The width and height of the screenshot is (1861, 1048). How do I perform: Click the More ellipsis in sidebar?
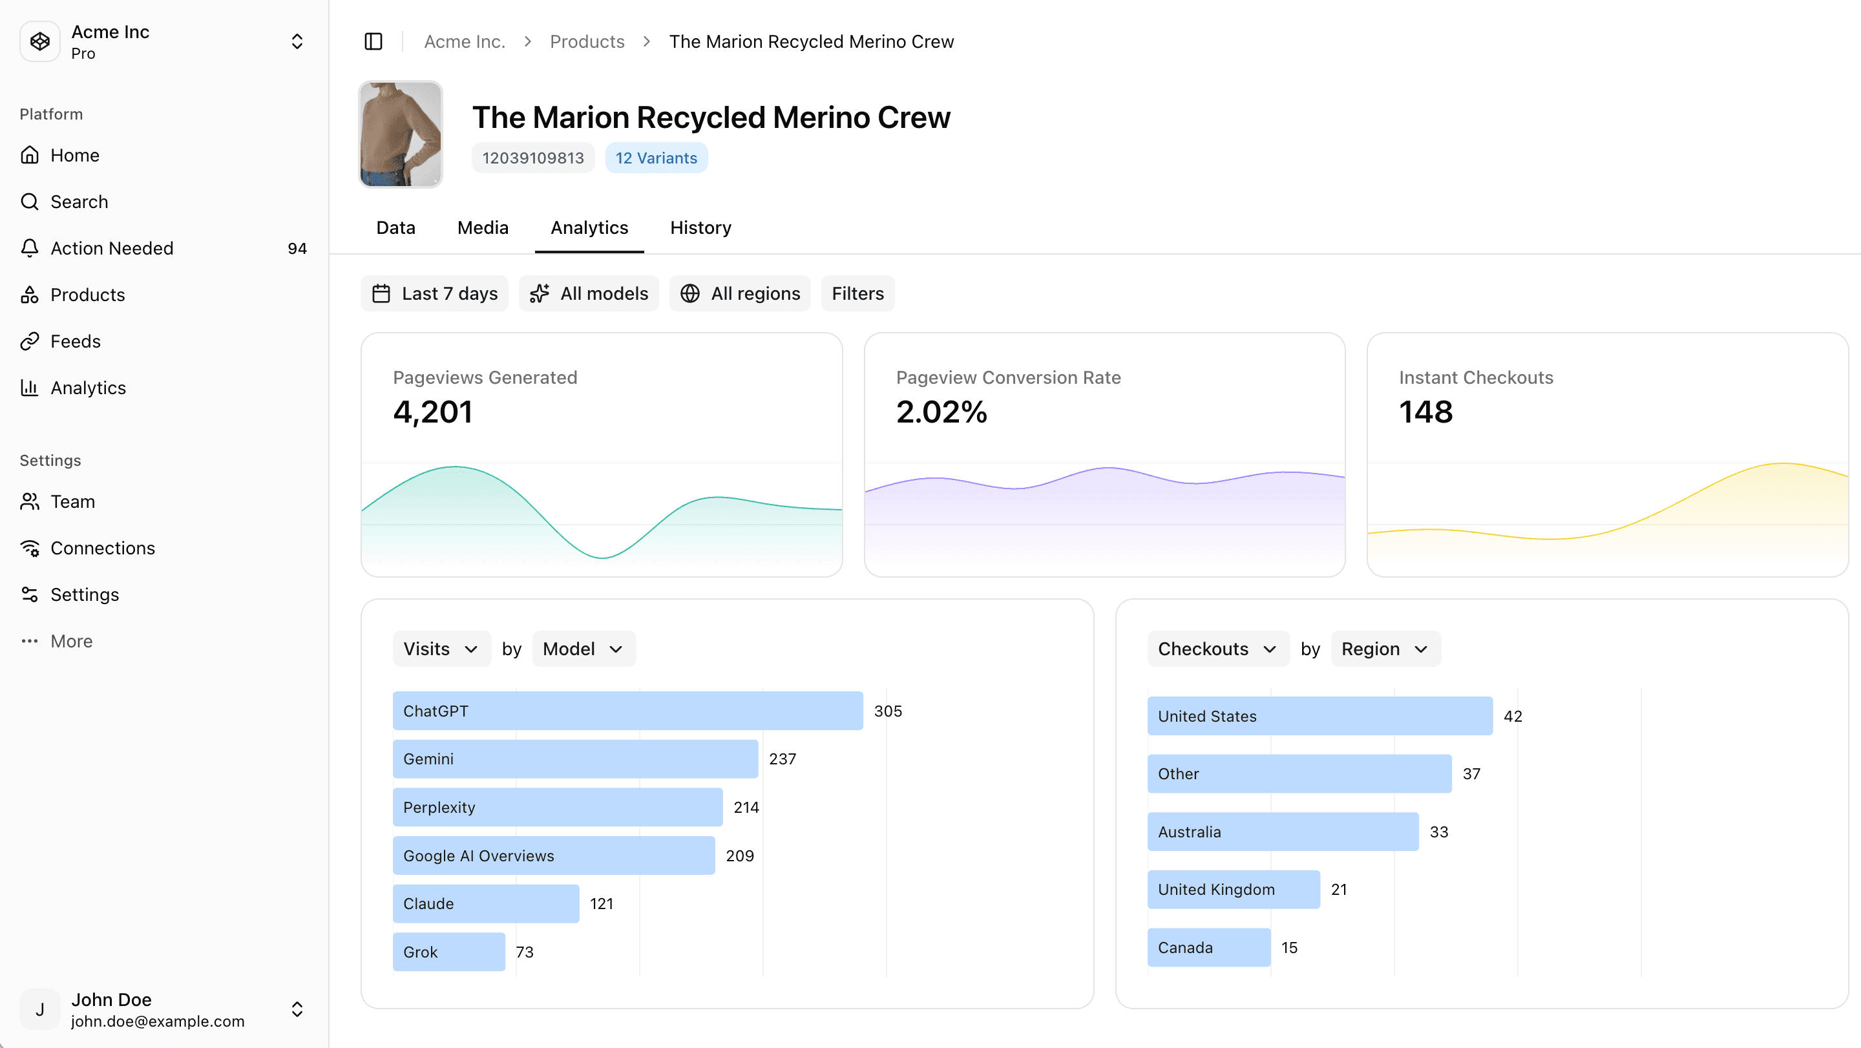pos(30,641)
